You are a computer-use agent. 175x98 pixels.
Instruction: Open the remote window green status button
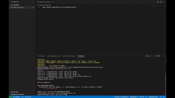pyautogui.click(x=10, y=97)
